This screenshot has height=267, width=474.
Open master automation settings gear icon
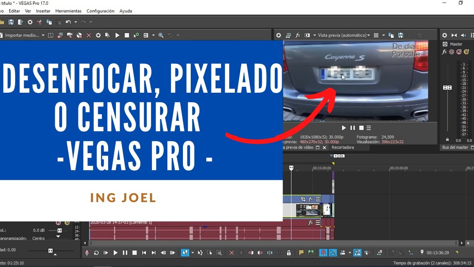451,52
